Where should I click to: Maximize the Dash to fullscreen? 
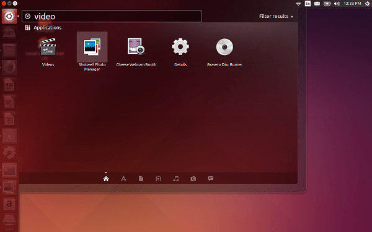[15, 3]
